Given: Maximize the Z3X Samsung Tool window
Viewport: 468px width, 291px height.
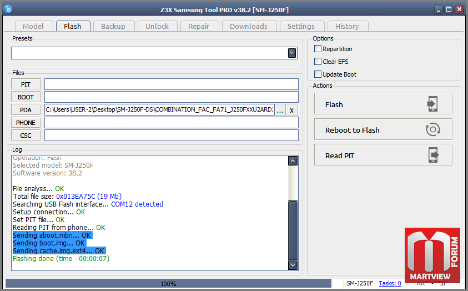Looking at the screenshot, I should tap(449, 9).
